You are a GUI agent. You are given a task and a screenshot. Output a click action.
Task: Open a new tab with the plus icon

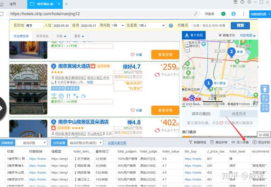[66, 4]
